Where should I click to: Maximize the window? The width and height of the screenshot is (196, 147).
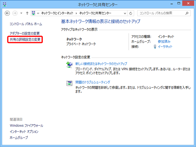[179, 4]
